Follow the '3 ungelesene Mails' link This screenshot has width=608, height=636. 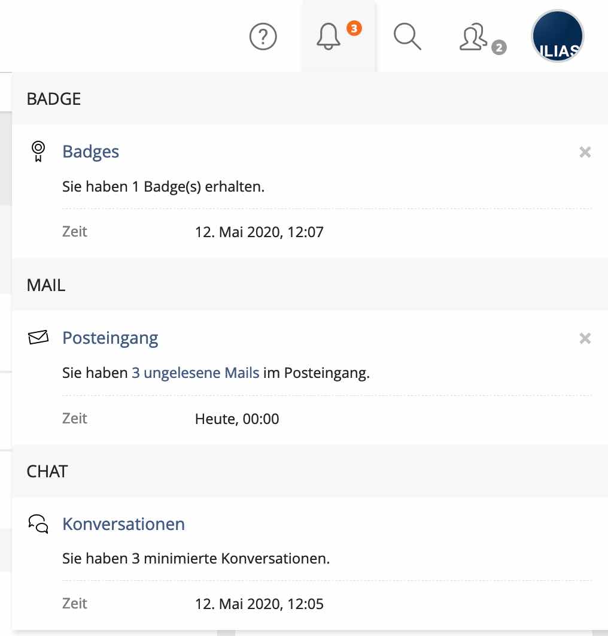(x=195, y=373)
